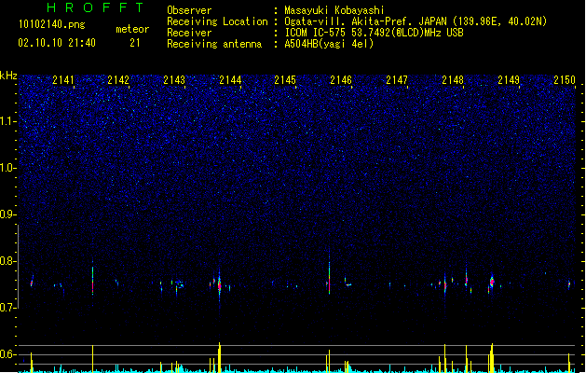Click the 2149 time marker
586x373 pixels.
click(x=509, y=80)
